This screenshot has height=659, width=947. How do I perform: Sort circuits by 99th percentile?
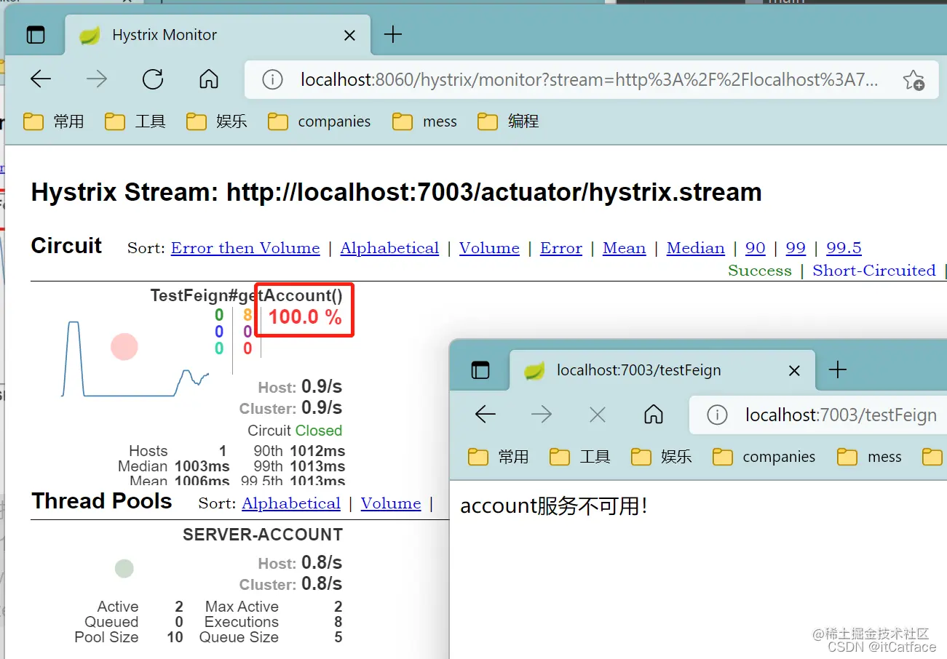[796, 248]
